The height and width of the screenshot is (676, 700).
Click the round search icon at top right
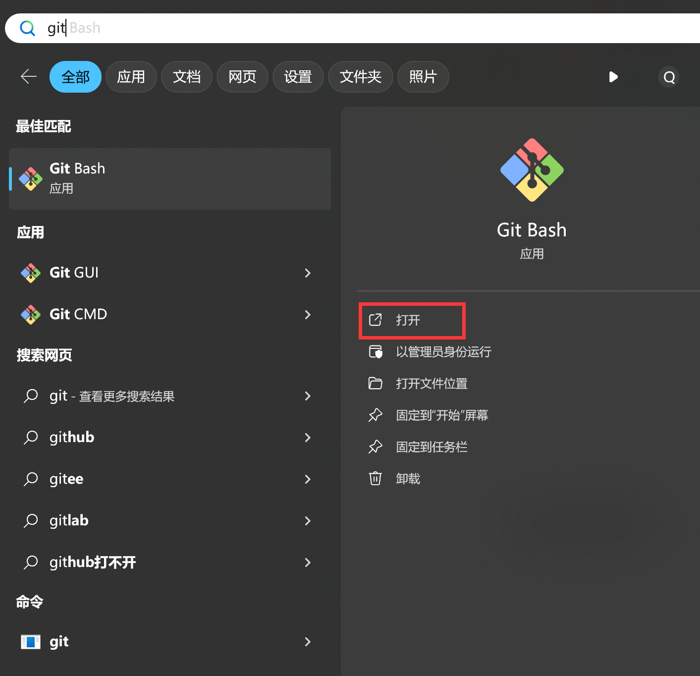pyautogui.click(x=669, y=77)
